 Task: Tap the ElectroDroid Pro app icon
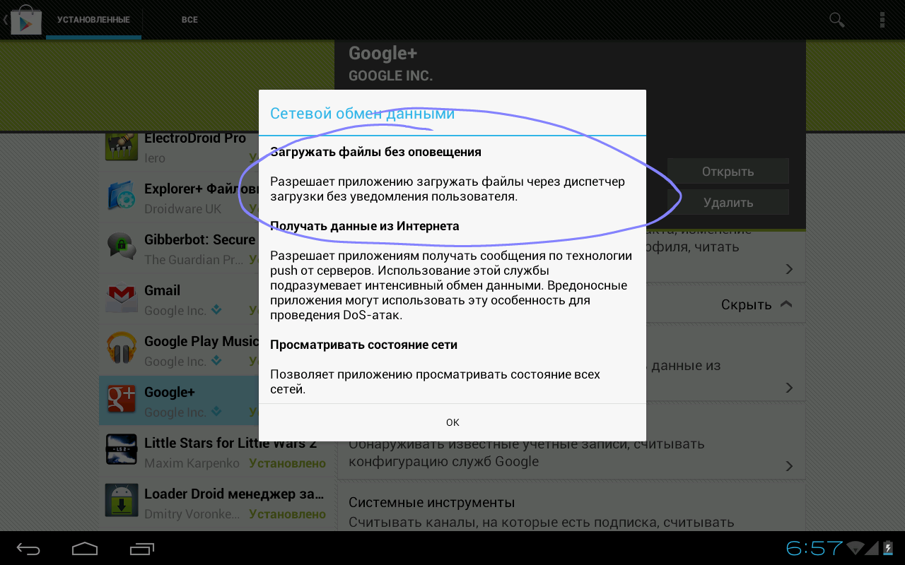pyautogui.click(x=122, y=146)
